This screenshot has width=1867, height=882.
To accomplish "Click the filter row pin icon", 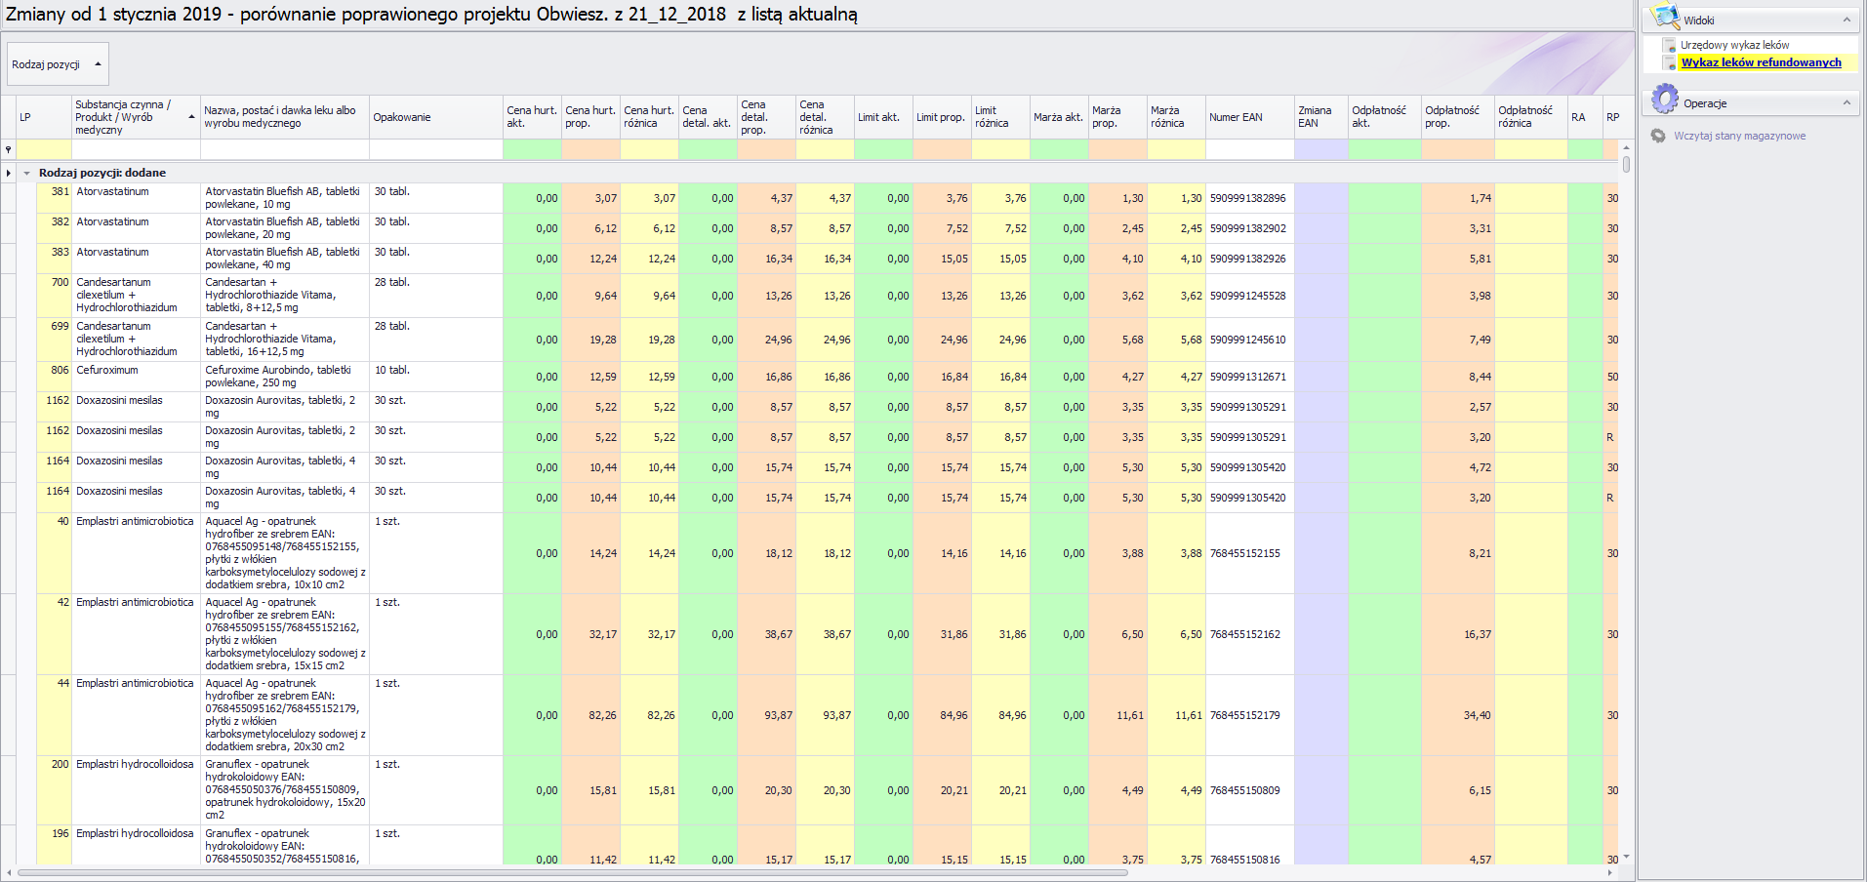I will [9, 149].
